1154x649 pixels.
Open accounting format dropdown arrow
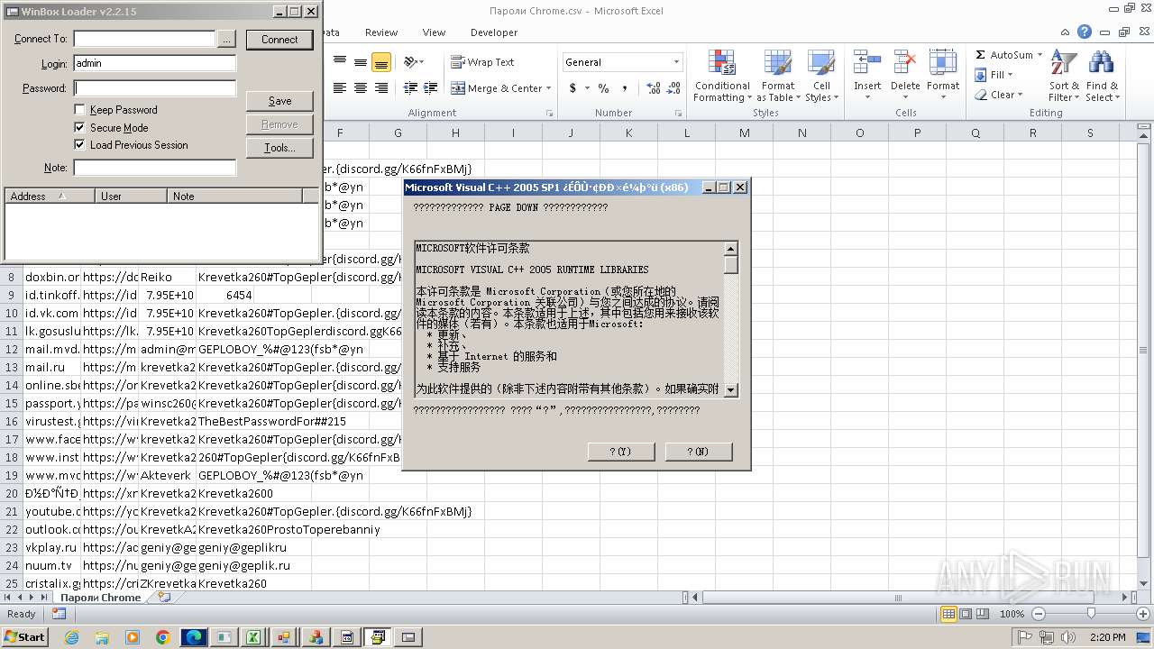587,88
